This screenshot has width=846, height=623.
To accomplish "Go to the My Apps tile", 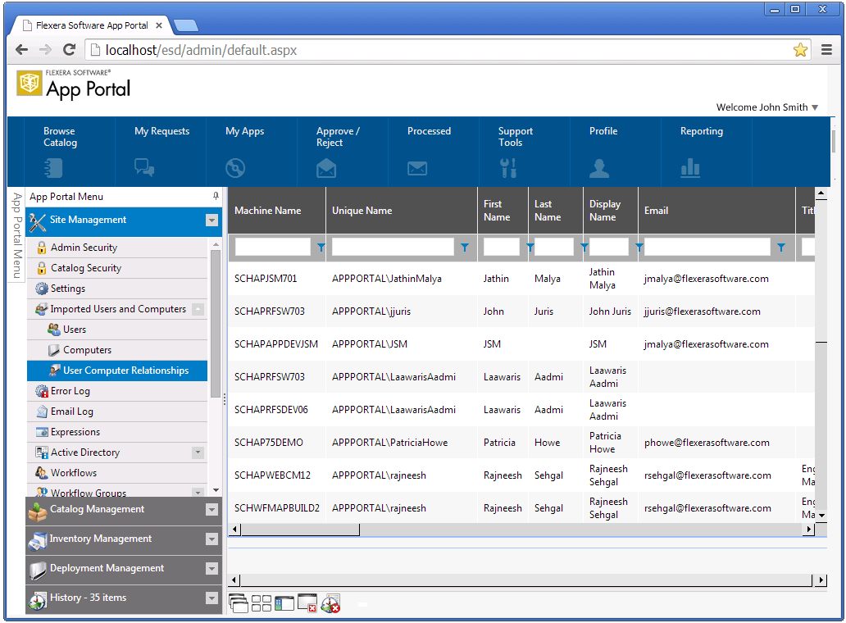I will pos(252,152).
